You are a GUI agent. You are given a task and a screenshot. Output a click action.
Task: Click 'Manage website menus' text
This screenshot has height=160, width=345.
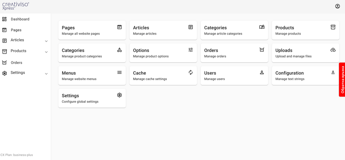tap(79, 79)
